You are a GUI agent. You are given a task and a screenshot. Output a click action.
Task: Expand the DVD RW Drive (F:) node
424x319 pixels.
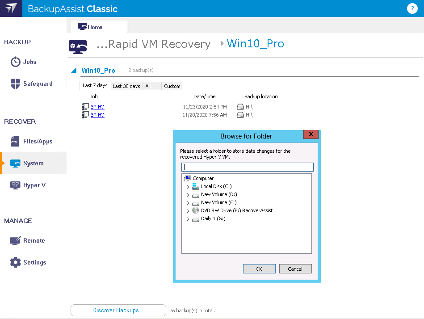[x=188, y=211]
